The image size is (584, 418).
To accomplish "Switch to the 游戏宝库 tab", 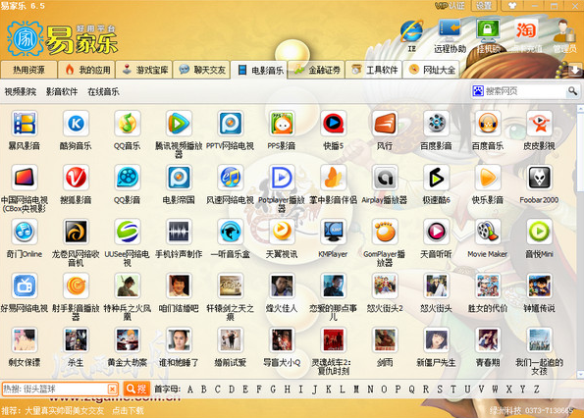I will point(143,70).
